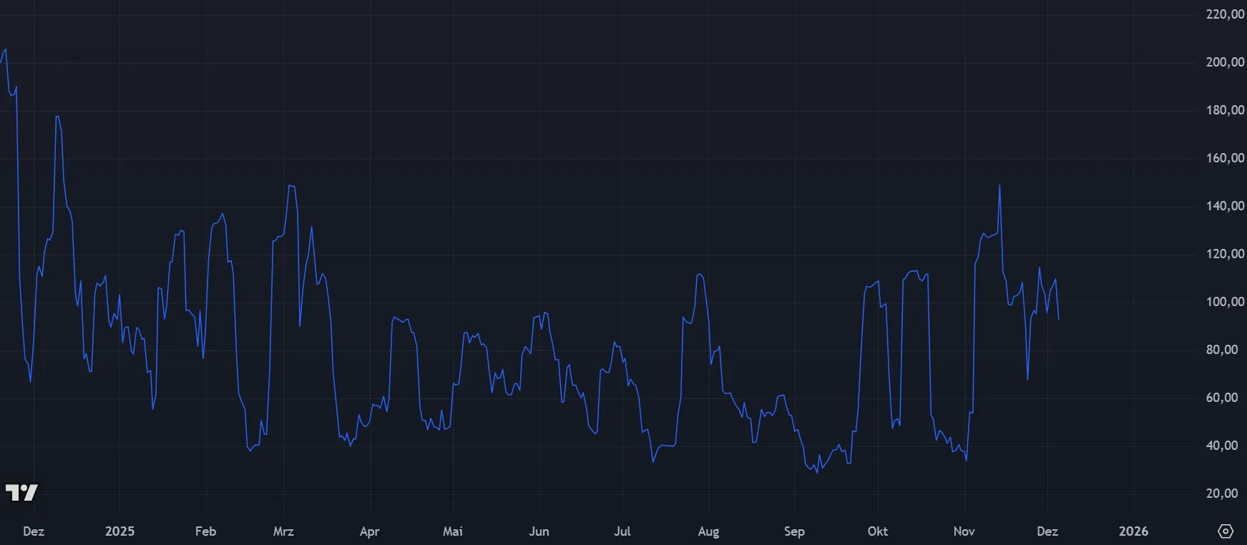Select the Nov label on time axis
Screen dimensions: 1247x545
click(x=964, y=531)
